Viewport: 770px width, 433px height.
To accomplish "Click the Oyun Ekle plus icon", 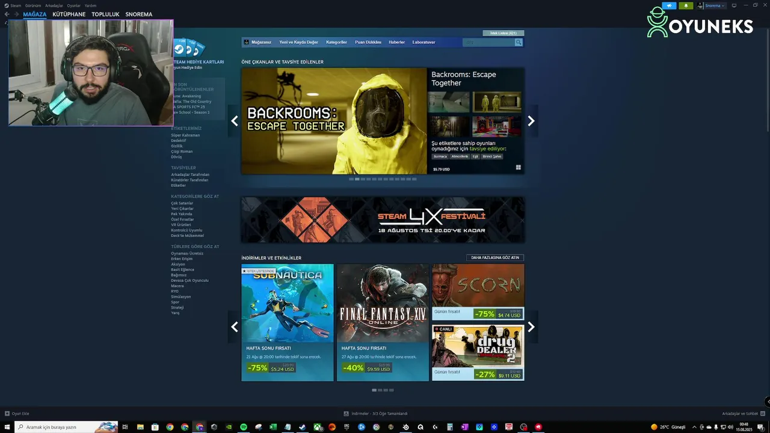I will pos(7,414).
